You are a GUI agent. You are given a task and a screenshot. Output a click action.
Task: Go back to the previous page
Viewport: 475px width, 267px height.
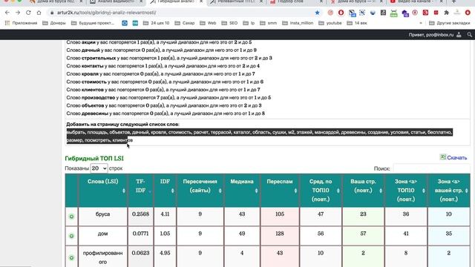click(7, 13)
